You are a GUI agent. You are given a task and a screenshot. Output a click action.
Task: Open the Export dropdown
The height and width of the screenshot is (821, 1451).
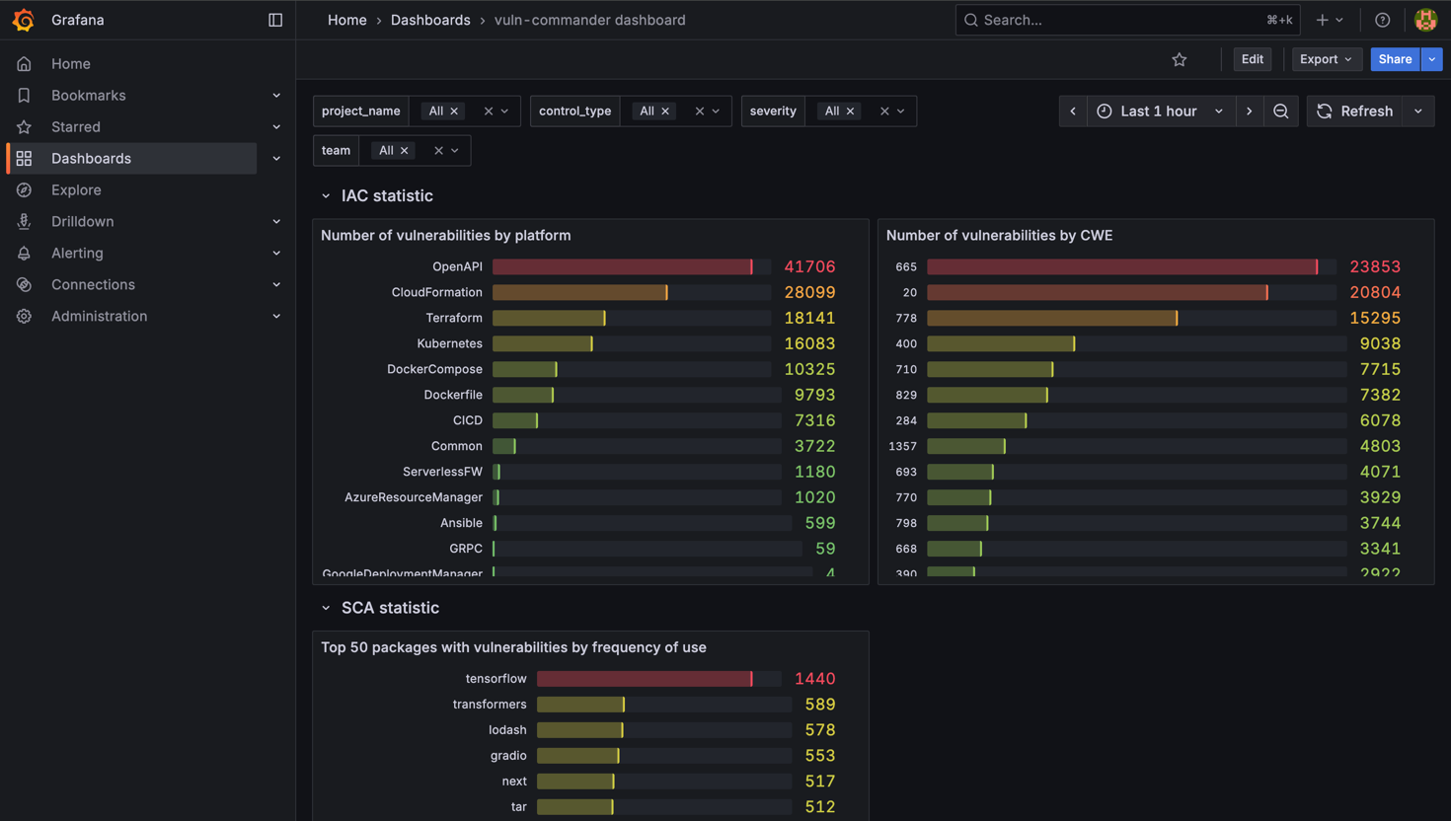[1327, 59]
